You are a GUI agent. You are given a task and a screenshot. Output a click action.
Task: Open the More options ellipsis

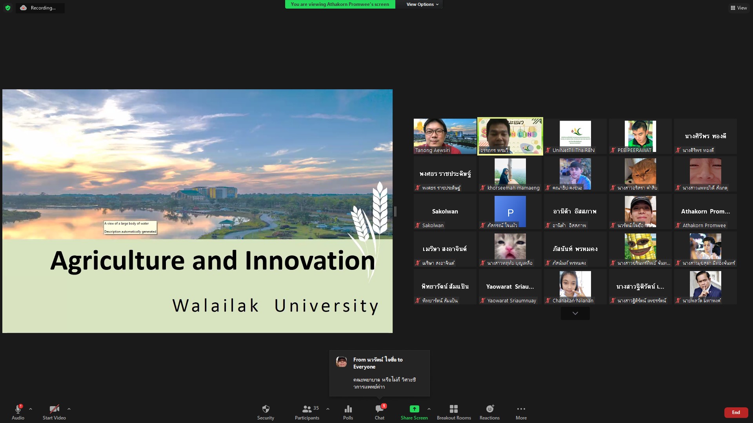pos(521,409)
